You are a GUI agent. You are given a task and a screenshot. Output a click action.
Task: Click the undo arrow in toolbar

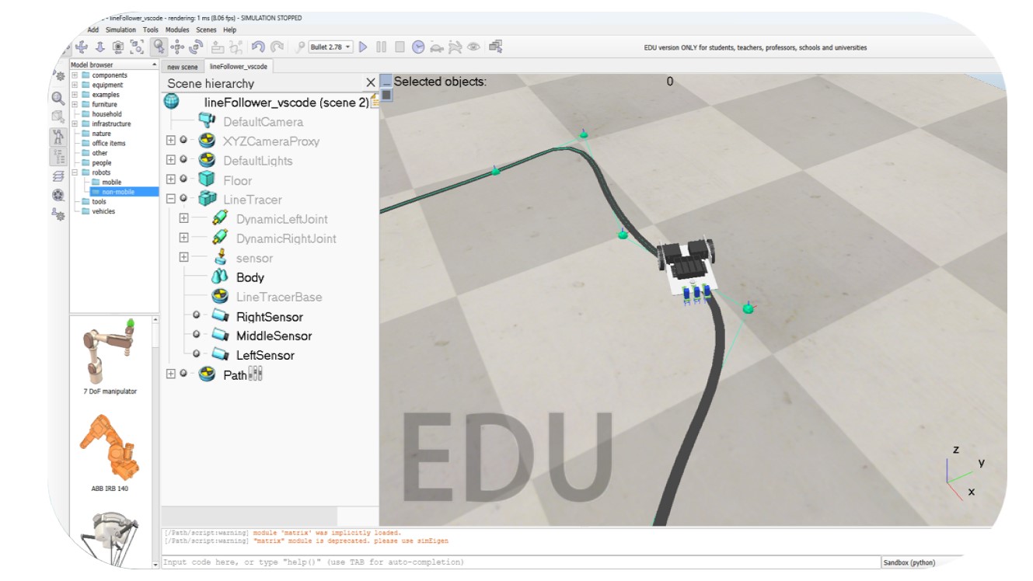coord(258,47)
